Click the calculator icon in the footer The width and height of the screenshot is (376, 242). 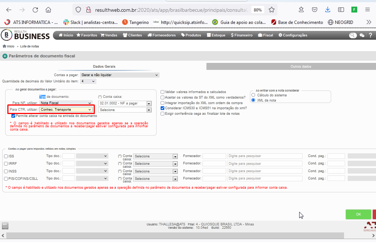click(5, 226)
